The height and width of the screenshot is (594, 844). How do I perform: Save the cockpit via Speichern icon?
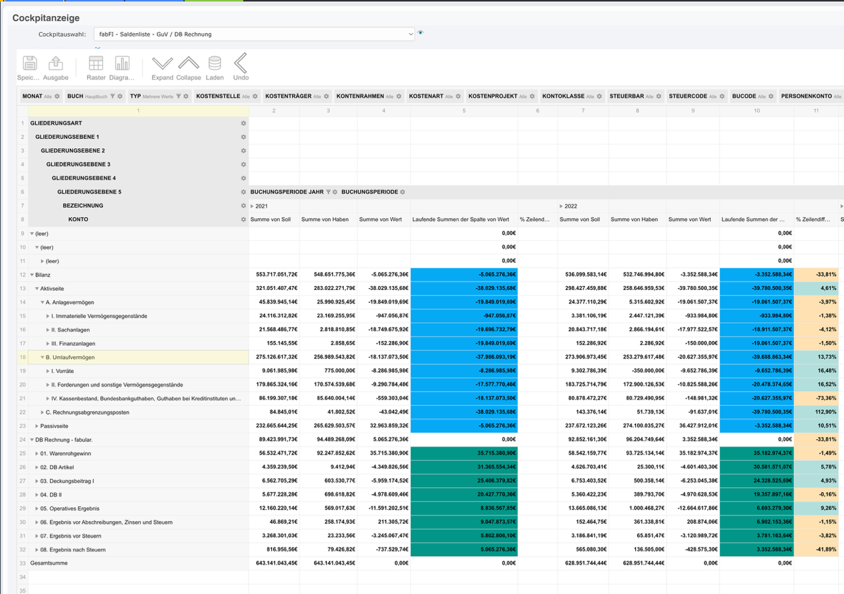tap(29, 62)
